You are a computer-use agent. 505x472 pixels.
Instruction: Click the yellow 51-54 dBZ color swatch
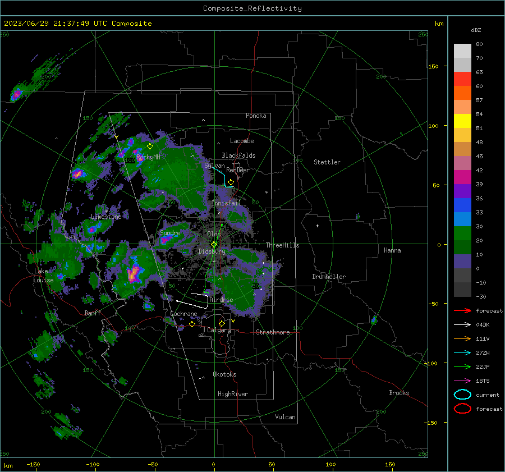462,121
